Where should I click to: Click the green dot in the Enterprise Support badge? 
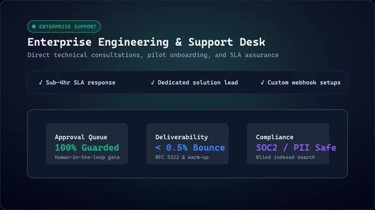pyautogui.click(x=34, y=26)
